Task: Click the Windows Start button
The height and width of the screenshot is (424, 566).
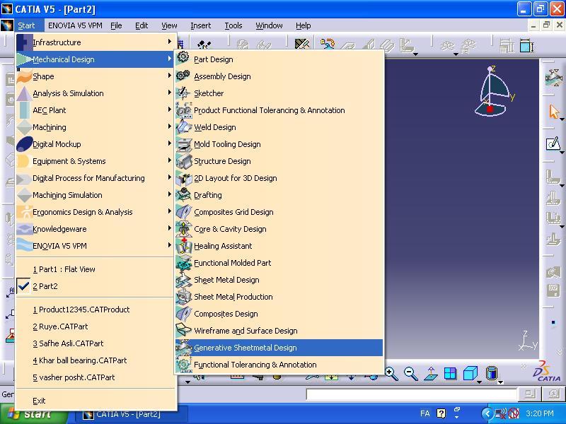Action: 28,414
